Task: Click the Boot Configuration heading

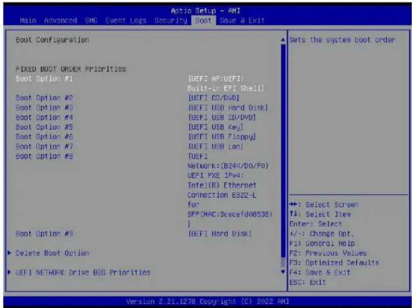Action: (52, 40)
